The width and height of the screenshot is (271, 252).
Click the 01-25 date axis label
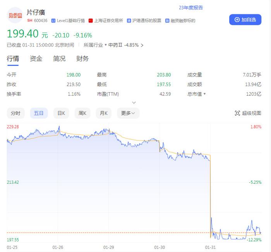pos(12,247)
